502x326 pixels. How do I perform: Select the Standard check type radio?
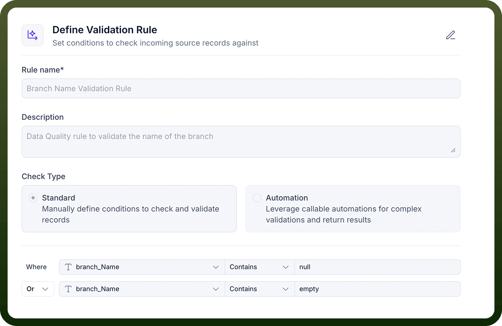tap(33, 198)
